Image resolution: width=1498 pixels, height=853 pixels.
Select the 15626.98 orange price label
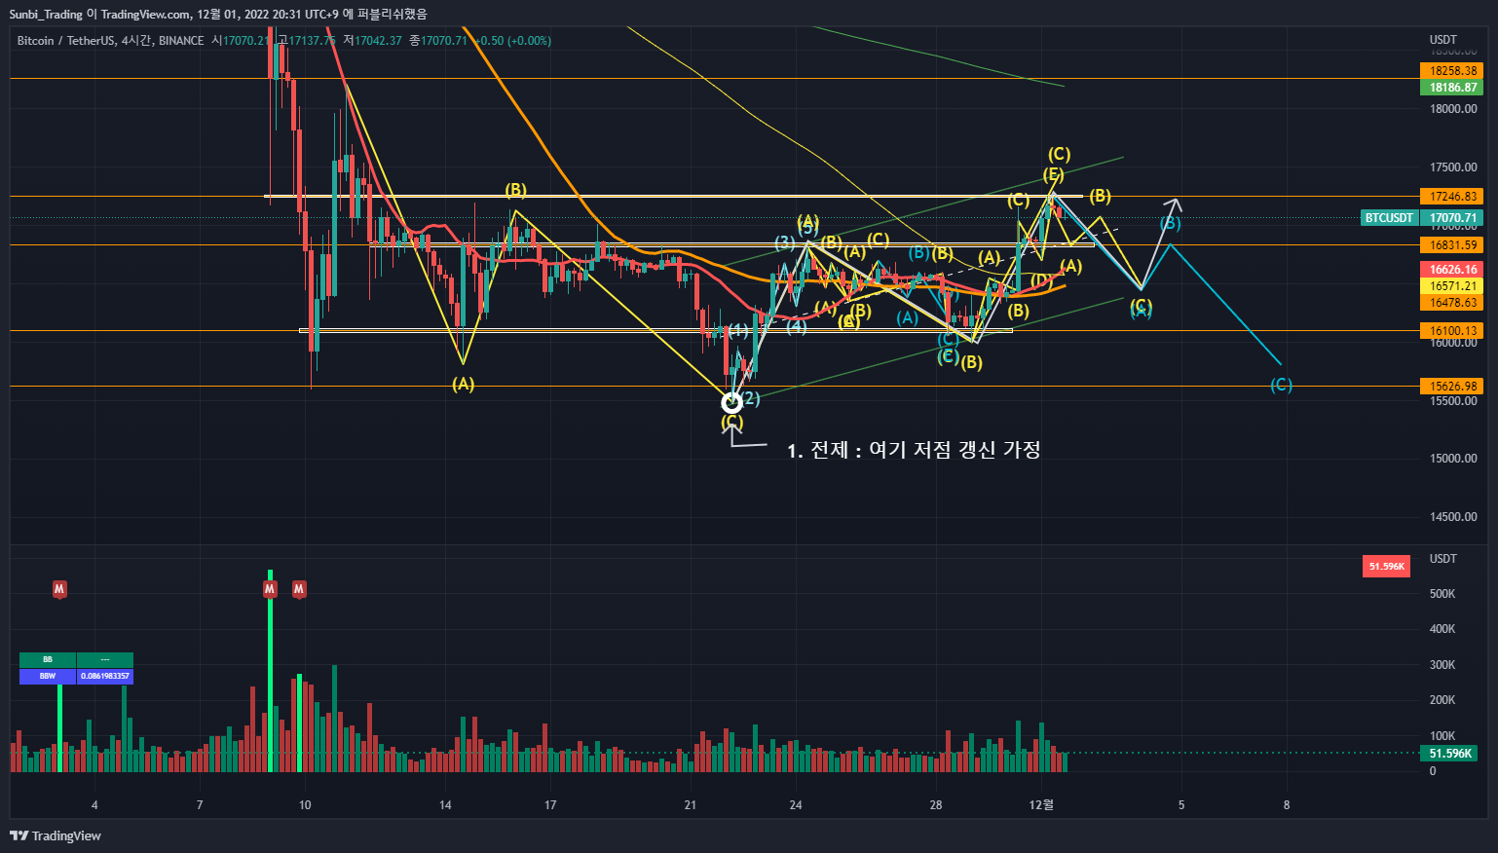(1451, 387)
